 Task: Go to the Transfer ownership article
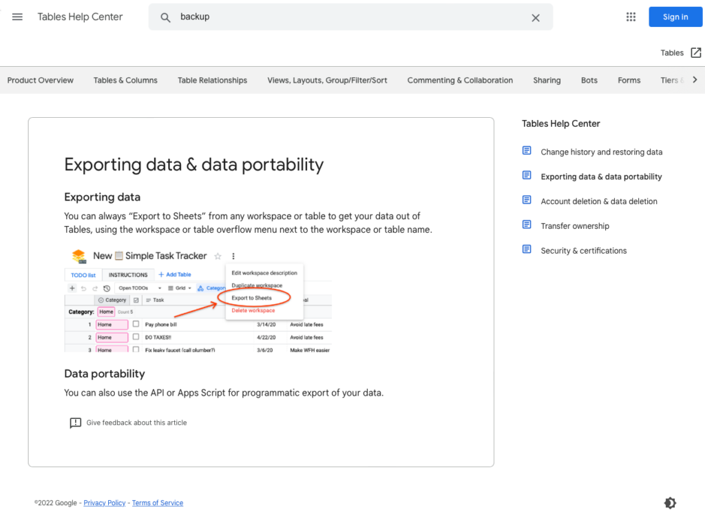click(574, 226)
